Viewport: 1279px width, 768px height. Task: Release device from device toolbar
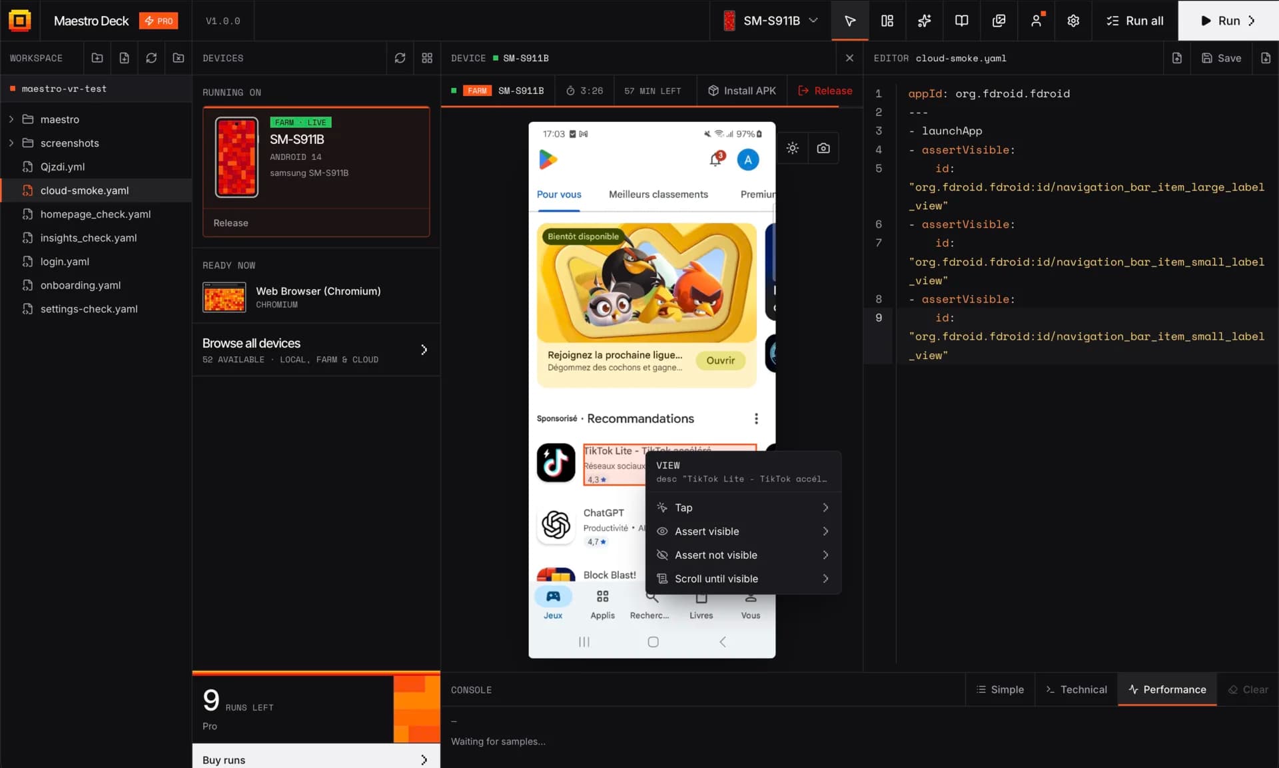[x=825, y=91]
